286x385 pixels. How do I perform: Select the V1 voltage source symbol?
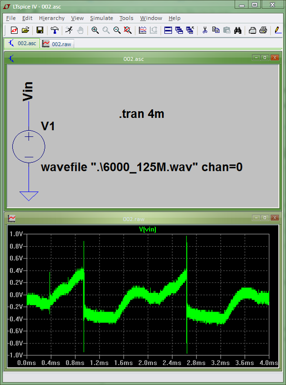click(x=29, y=146)
